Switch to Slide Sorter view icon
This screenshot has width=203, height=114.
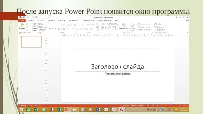(x=153, y=105)
